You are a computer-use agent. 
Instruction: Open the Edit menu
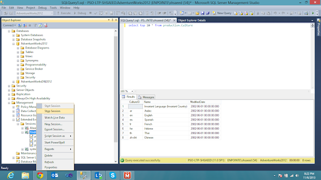pyautogui.click(x=12, y=7)
